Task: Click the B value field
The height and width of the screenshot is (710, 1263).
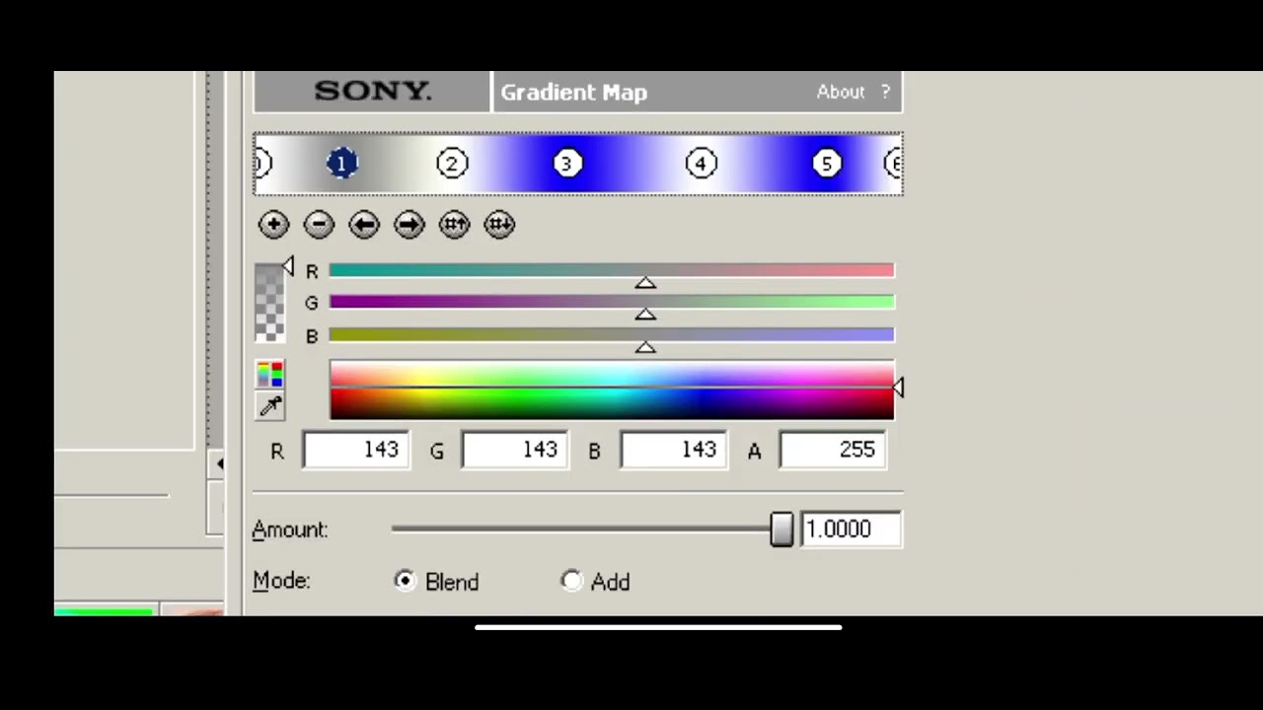Action: coord(674,450)
